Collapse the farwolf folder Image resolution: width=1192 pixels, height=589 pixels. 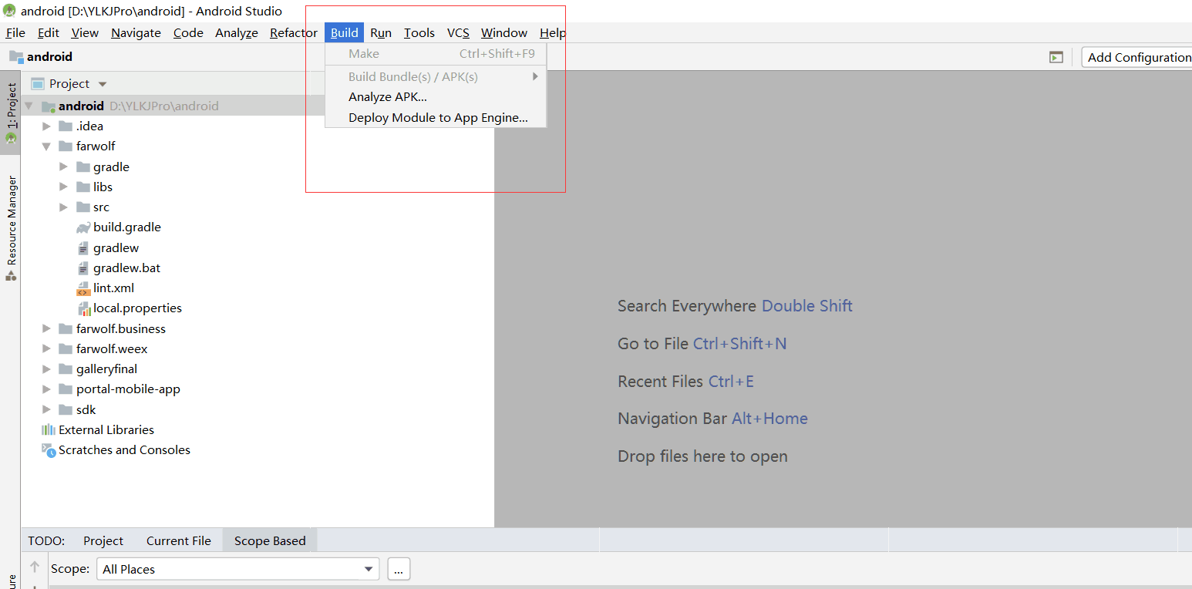(46, 146)
